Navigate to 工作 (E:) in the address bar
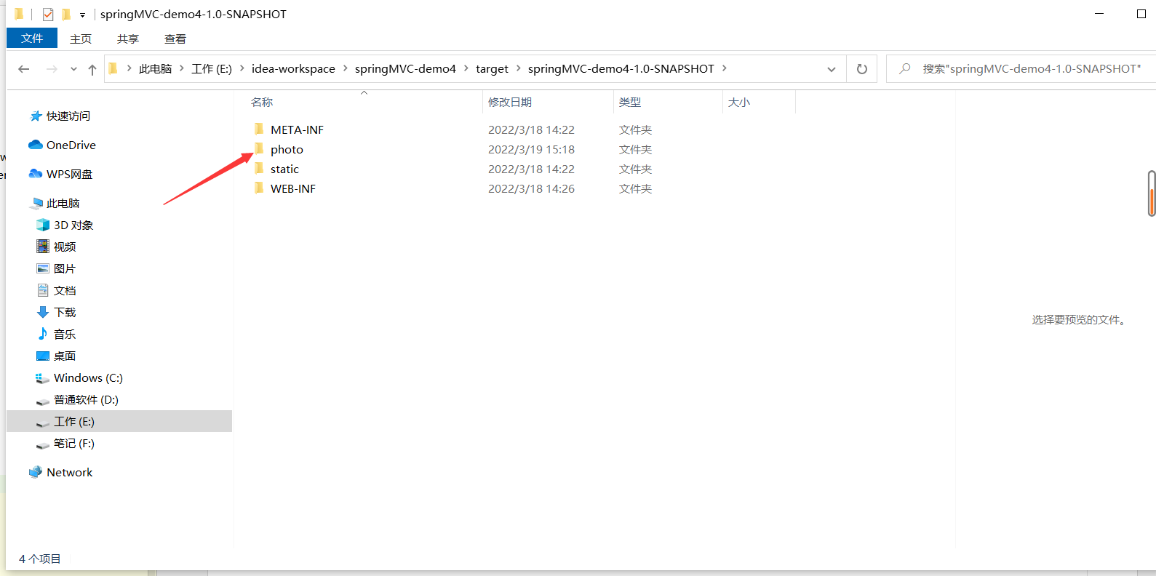The height and width of the screenshot is (576, 1156). [x=212, y=68]
